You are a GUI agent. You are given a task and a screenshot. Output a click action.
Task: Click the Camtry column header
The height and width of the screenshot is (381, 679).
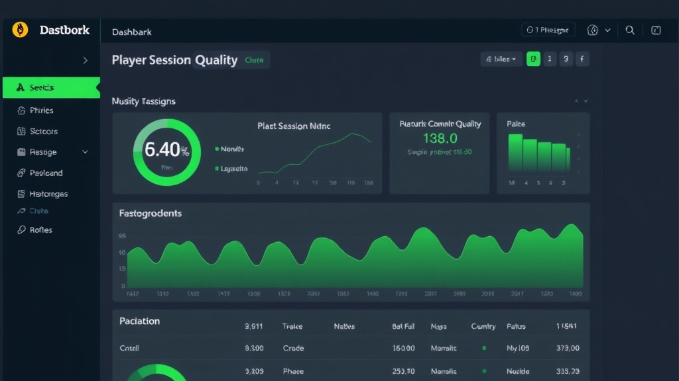[483, 327]
